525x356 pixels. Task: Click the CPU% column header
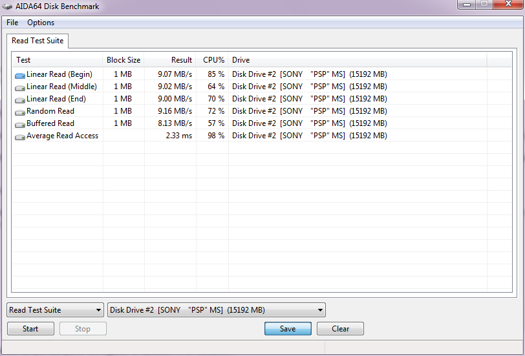click(212, 60)
